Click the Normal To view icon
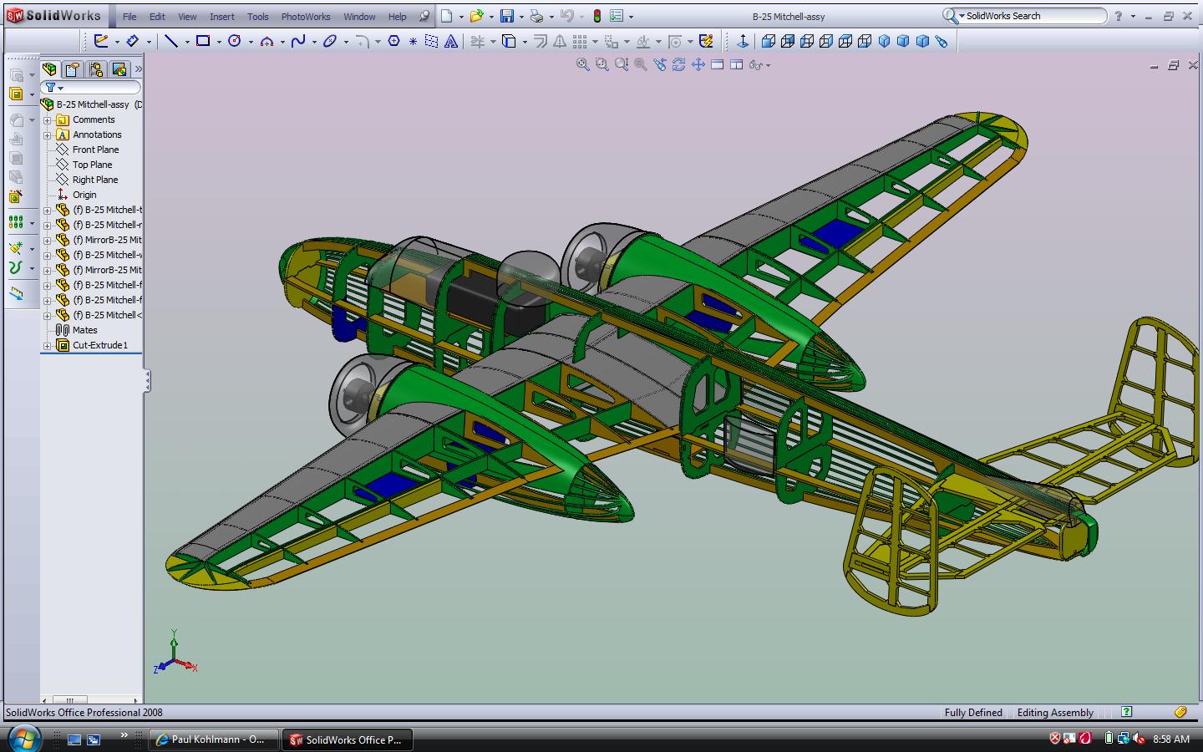1203x752 pixels. (743, 40)
